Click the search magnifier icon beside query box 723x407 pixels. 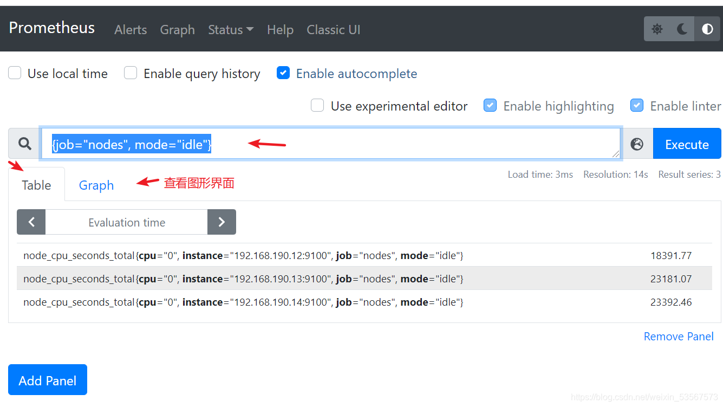[24, 144]
